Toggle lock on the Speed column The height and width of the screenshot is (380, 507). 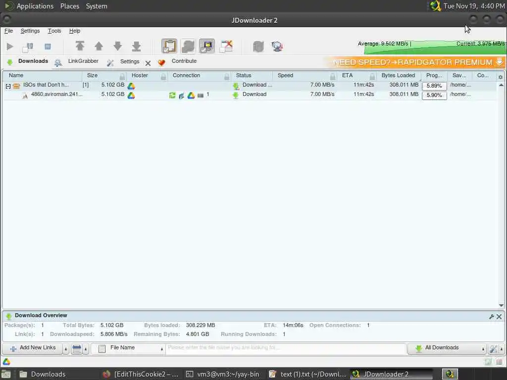pyautogui.click(x=333, y=76)
